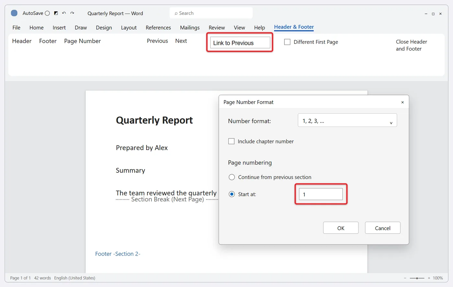Image resolution: width=453 pixels, height=287 pixels.
Task: Open the File menu
Action: tap(17, 28)
